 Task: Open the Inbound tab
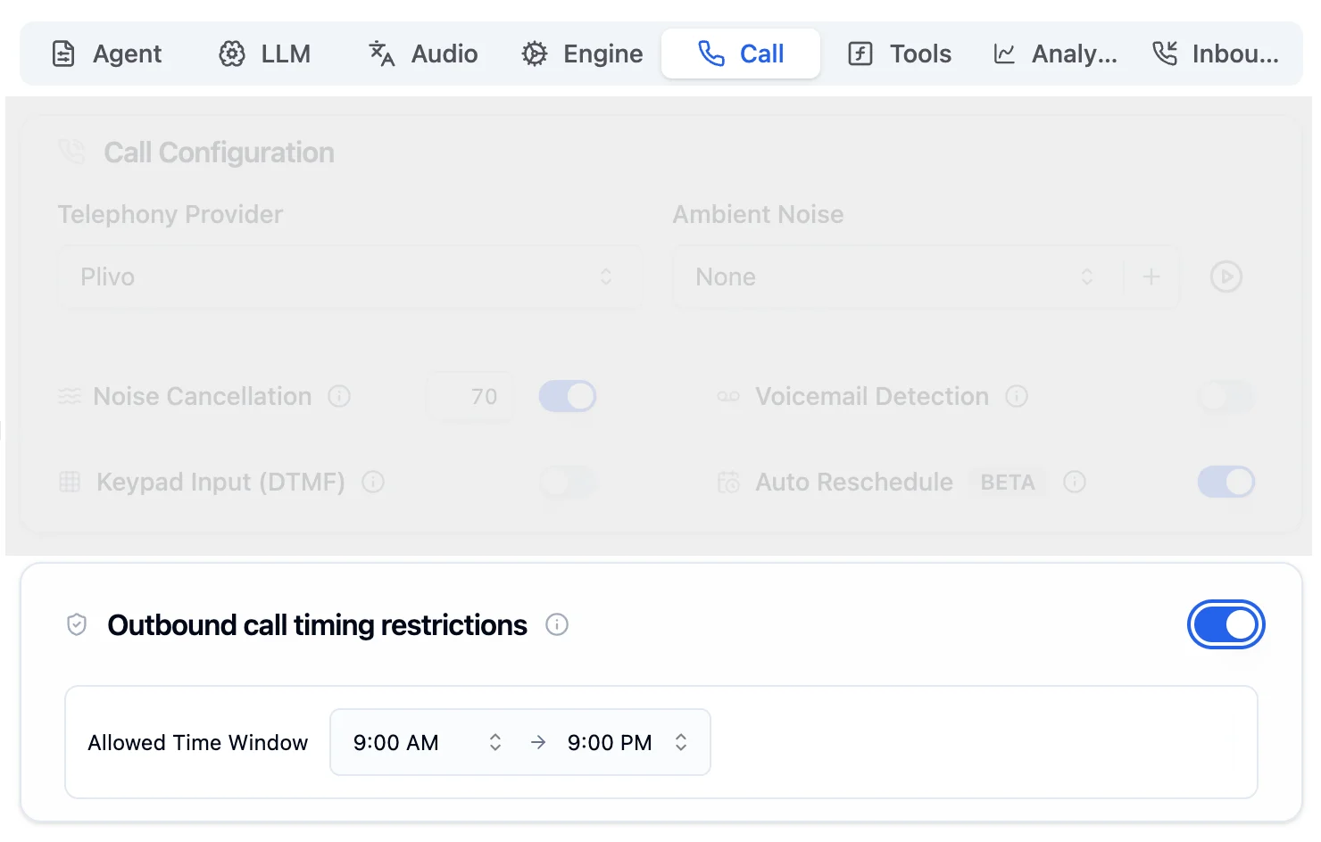coord(1216,54)
